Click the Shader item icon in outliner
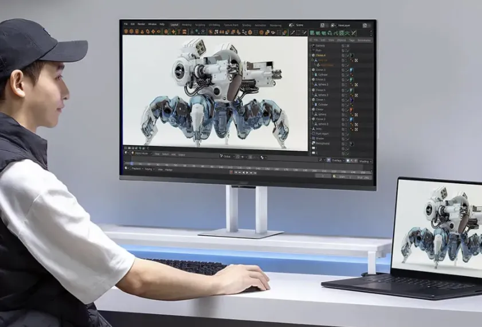Image resolution: width=482 pixels, height=327 pixels. (314, 138)
